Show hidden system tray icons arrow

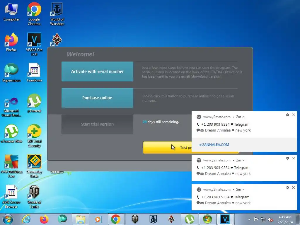(x=249, y=219)
